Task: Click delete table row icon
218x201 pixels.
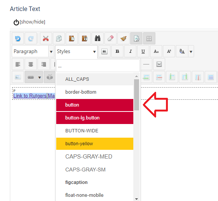Action: pos(159,77)
